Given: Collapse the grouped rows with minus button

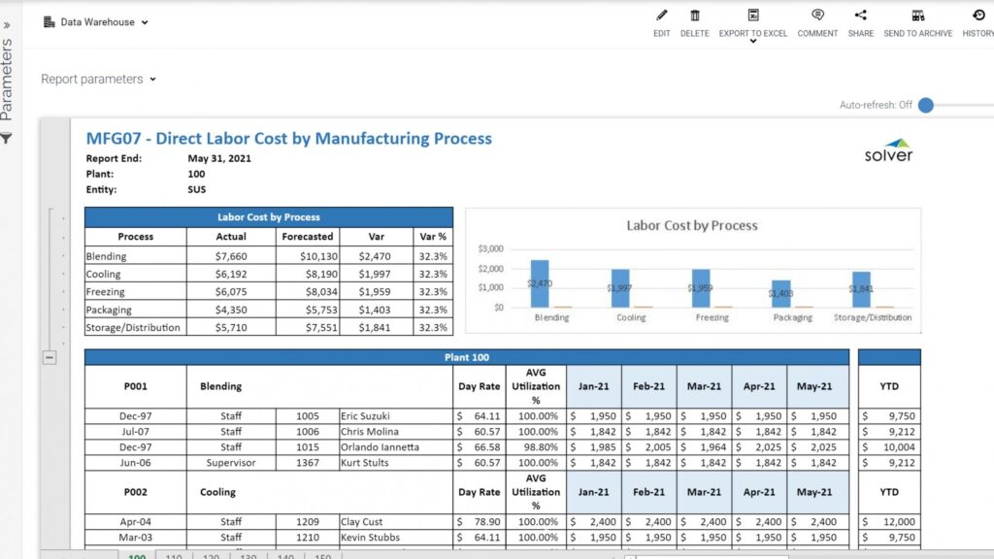Looking at the screenshot, I should 50,357.
